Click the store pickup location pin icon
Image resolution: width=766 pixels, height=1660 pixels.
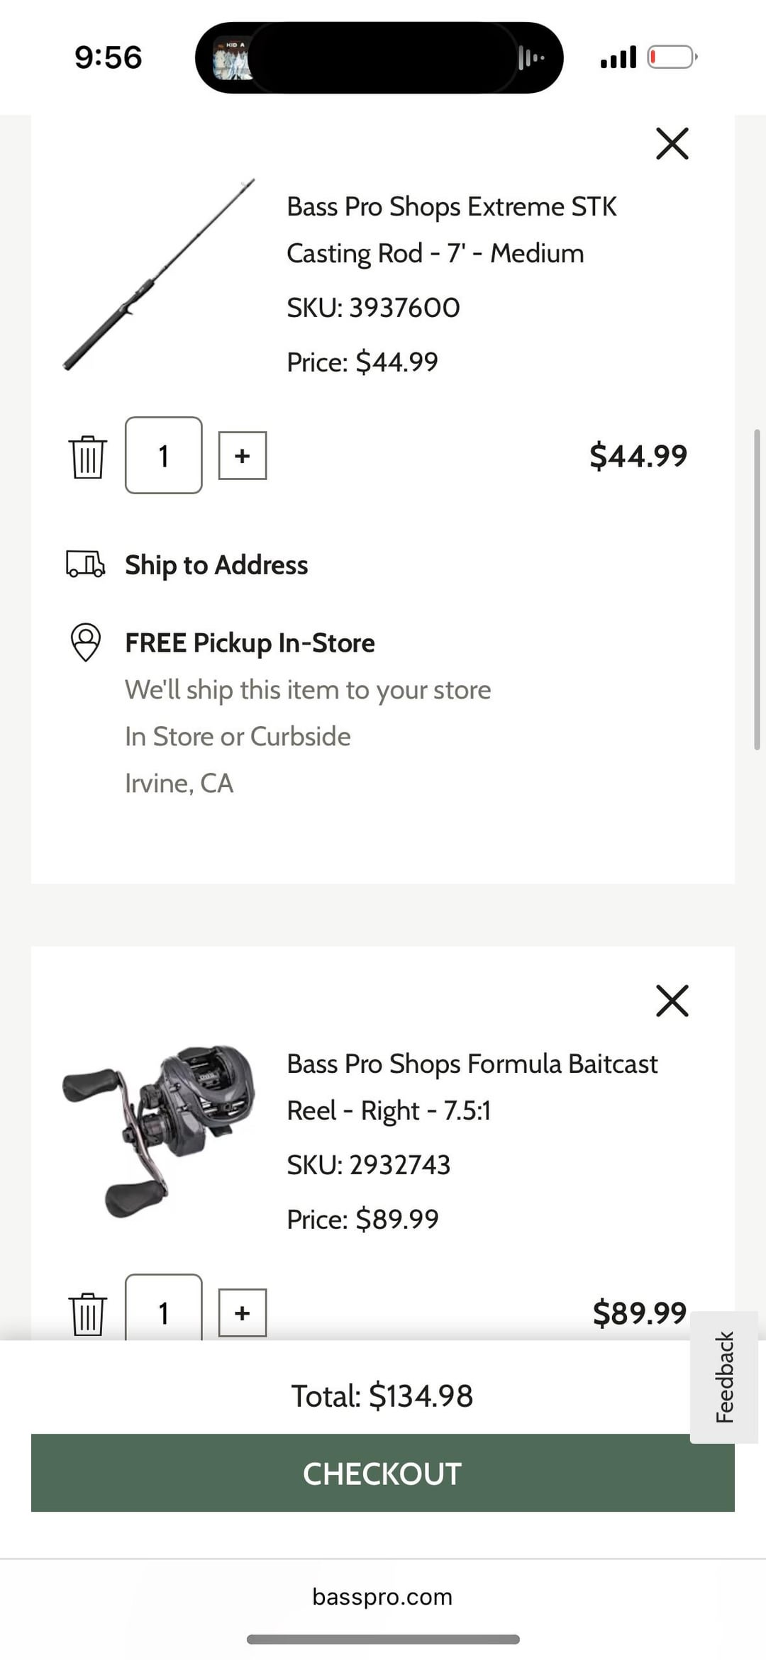(86, 642)
